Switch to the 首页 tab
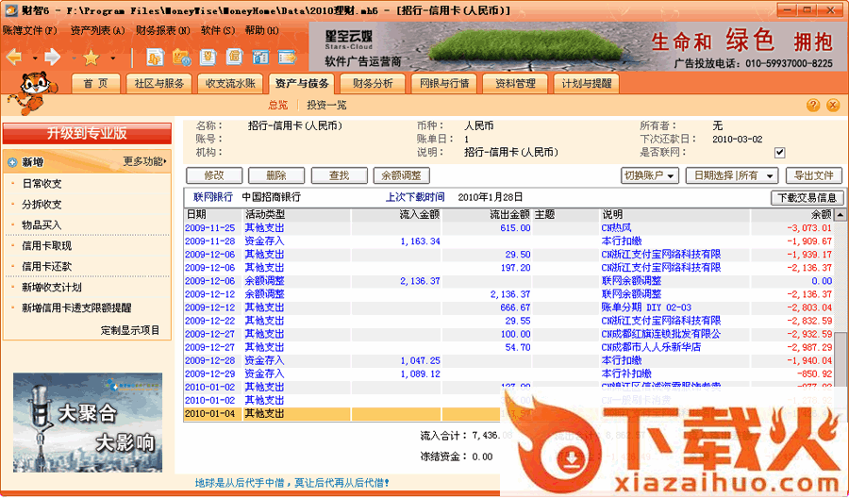Viewport: 849px width, 498px height. (x=95, y=83)
